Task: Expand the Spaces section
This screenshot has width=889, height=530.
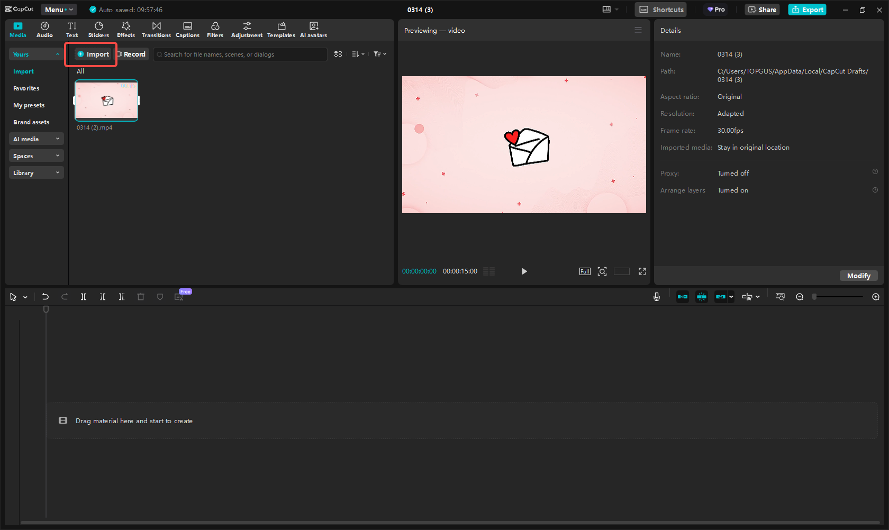Action: (36, 156)
